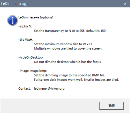Click the Multiple windows are tiled line

[68, 48]
